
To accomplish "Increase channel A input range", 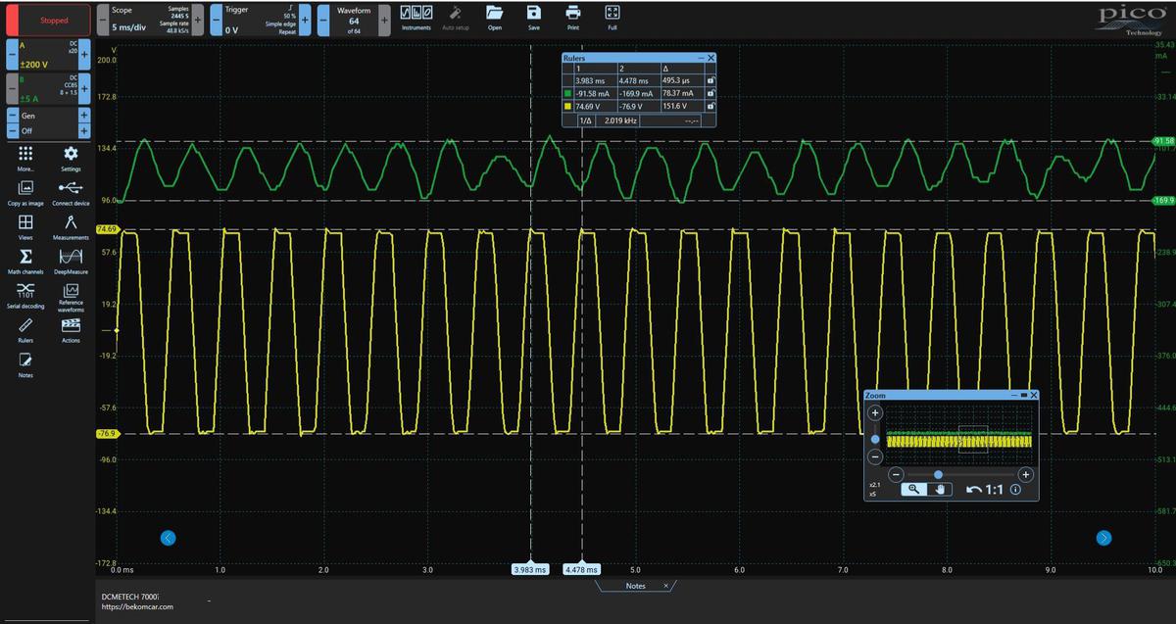I will pos(84,56).
